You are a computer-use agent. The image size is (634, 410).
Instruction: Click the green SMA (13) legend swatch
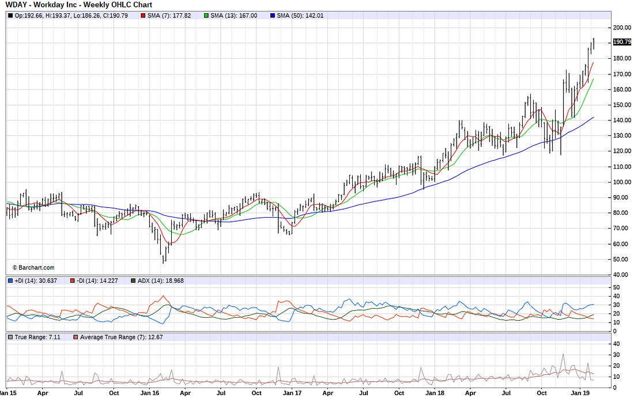206,16
